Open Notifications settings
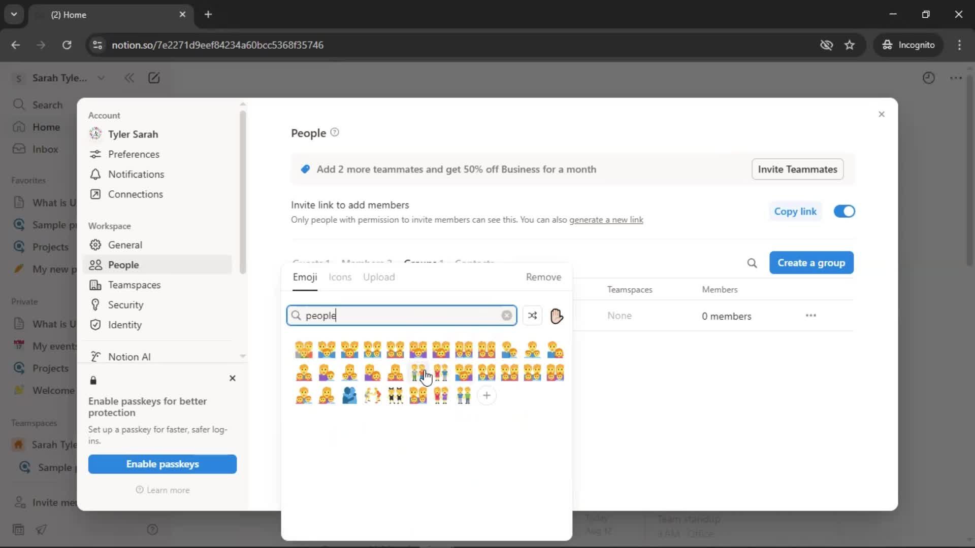This screenshot has width=975, height=548. [136, 174]
